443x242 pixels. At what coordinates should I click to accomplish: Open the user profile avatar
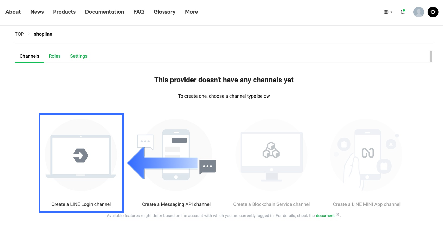[419, 12]
